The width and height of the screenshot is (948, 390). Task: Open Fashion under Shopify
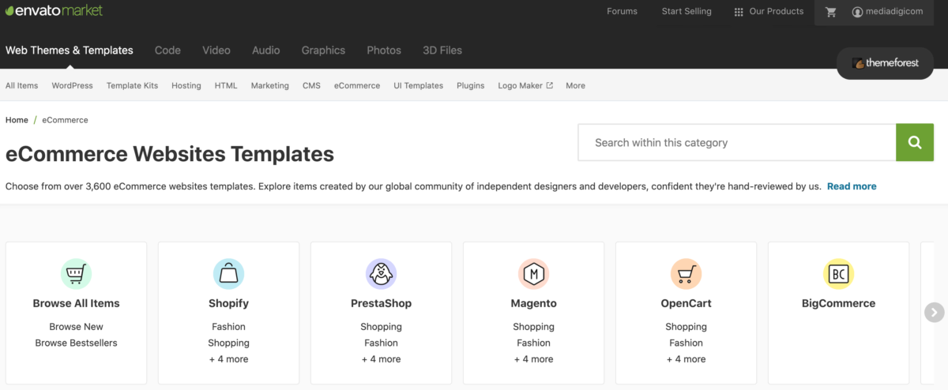[228, 327]
